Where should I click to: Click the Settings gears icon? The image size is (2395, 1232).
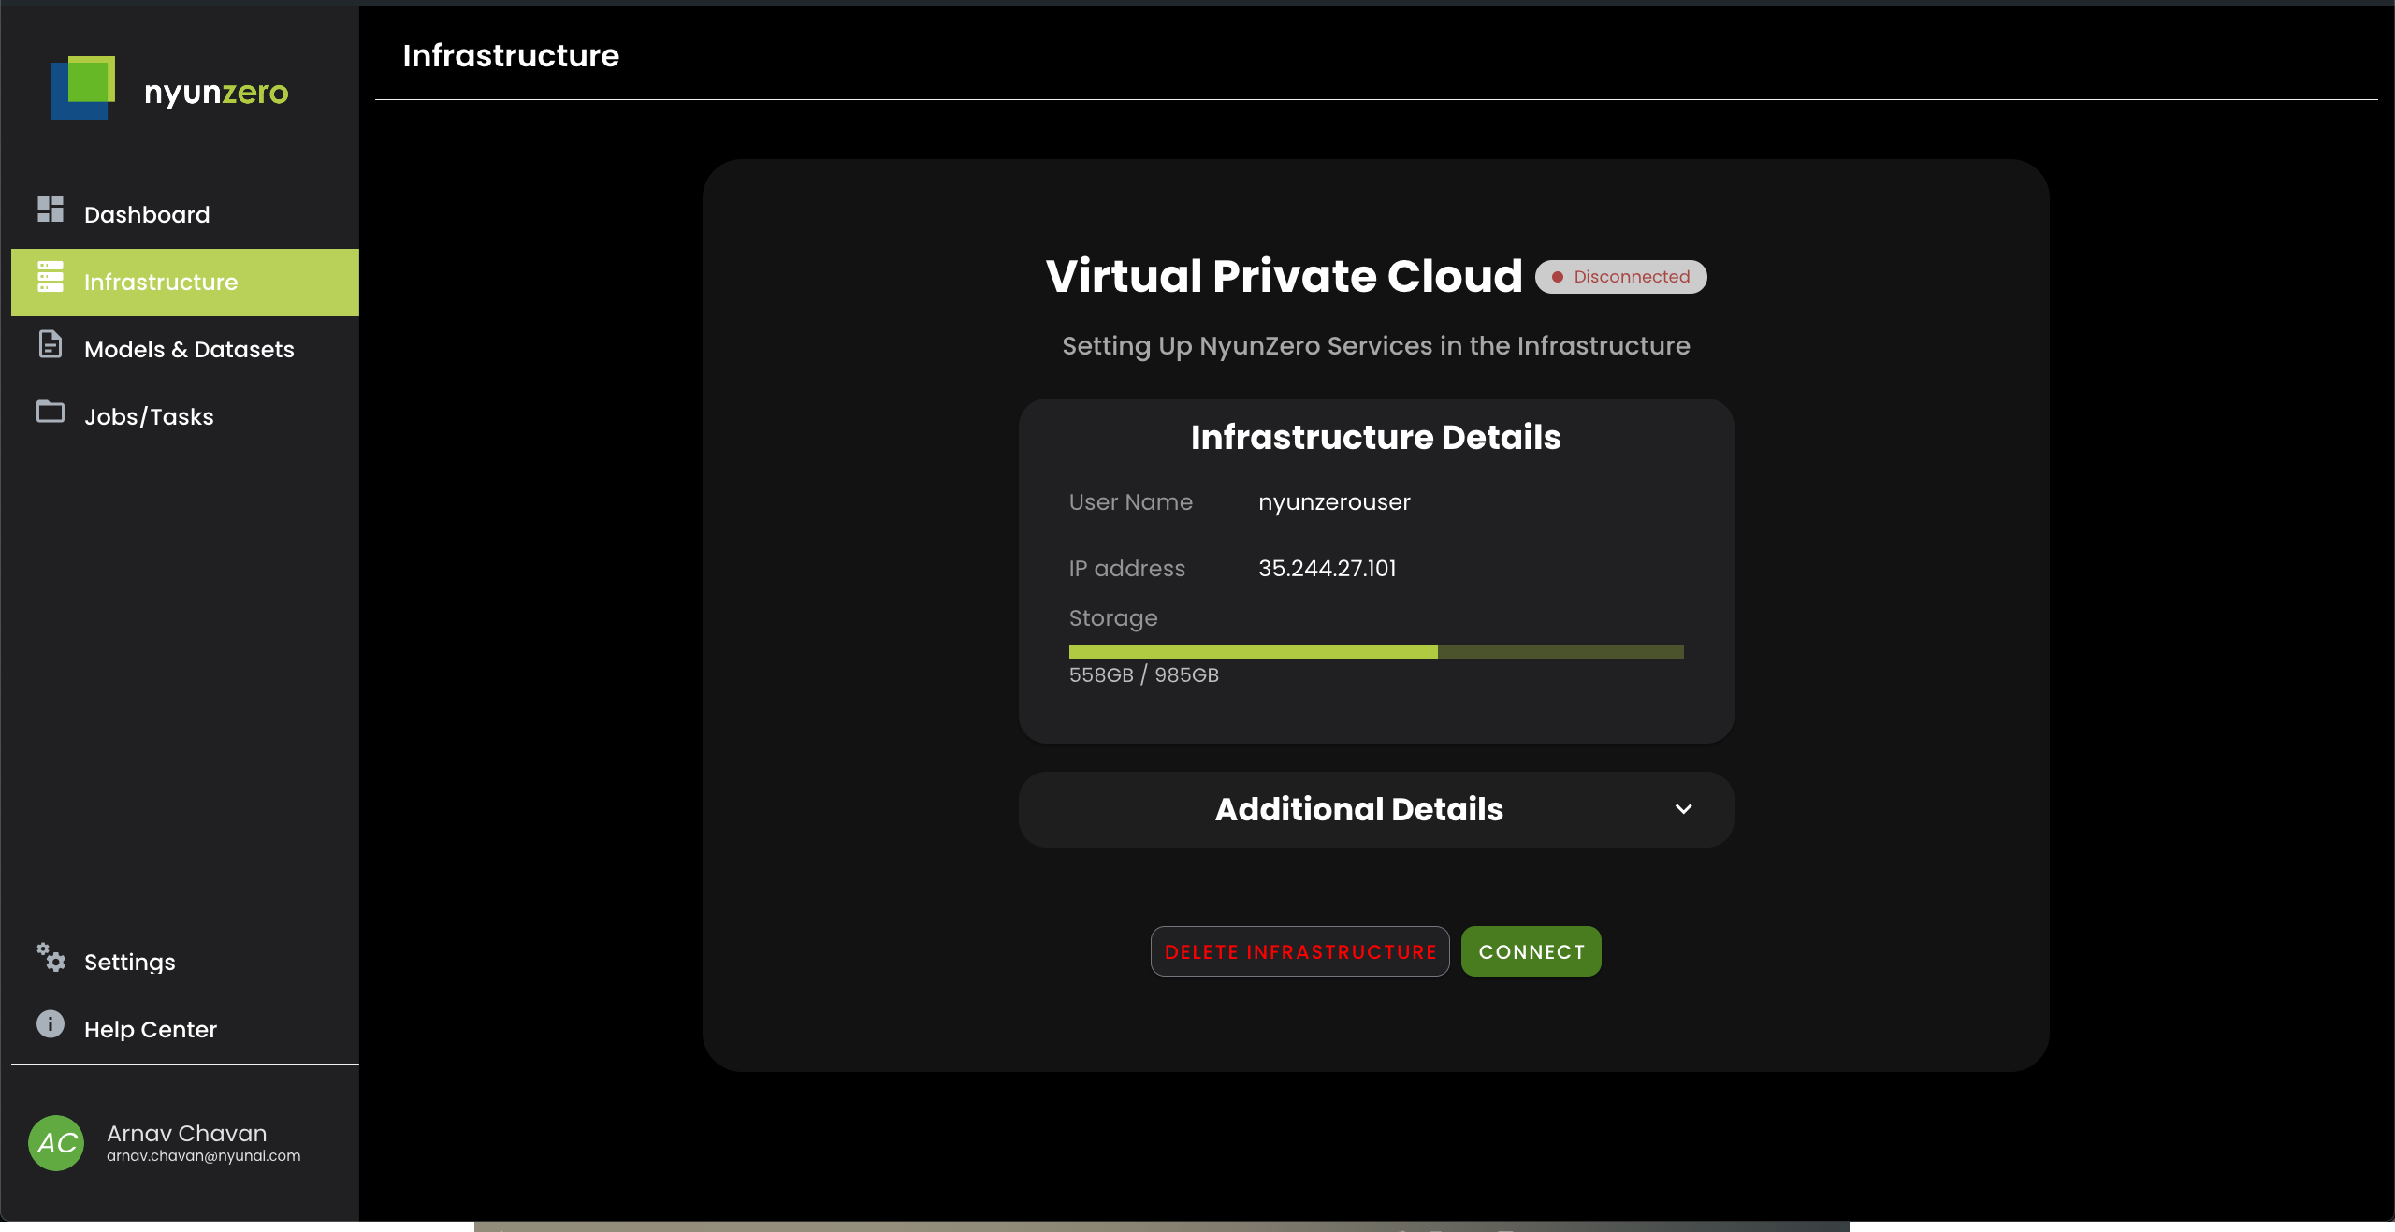51,958
